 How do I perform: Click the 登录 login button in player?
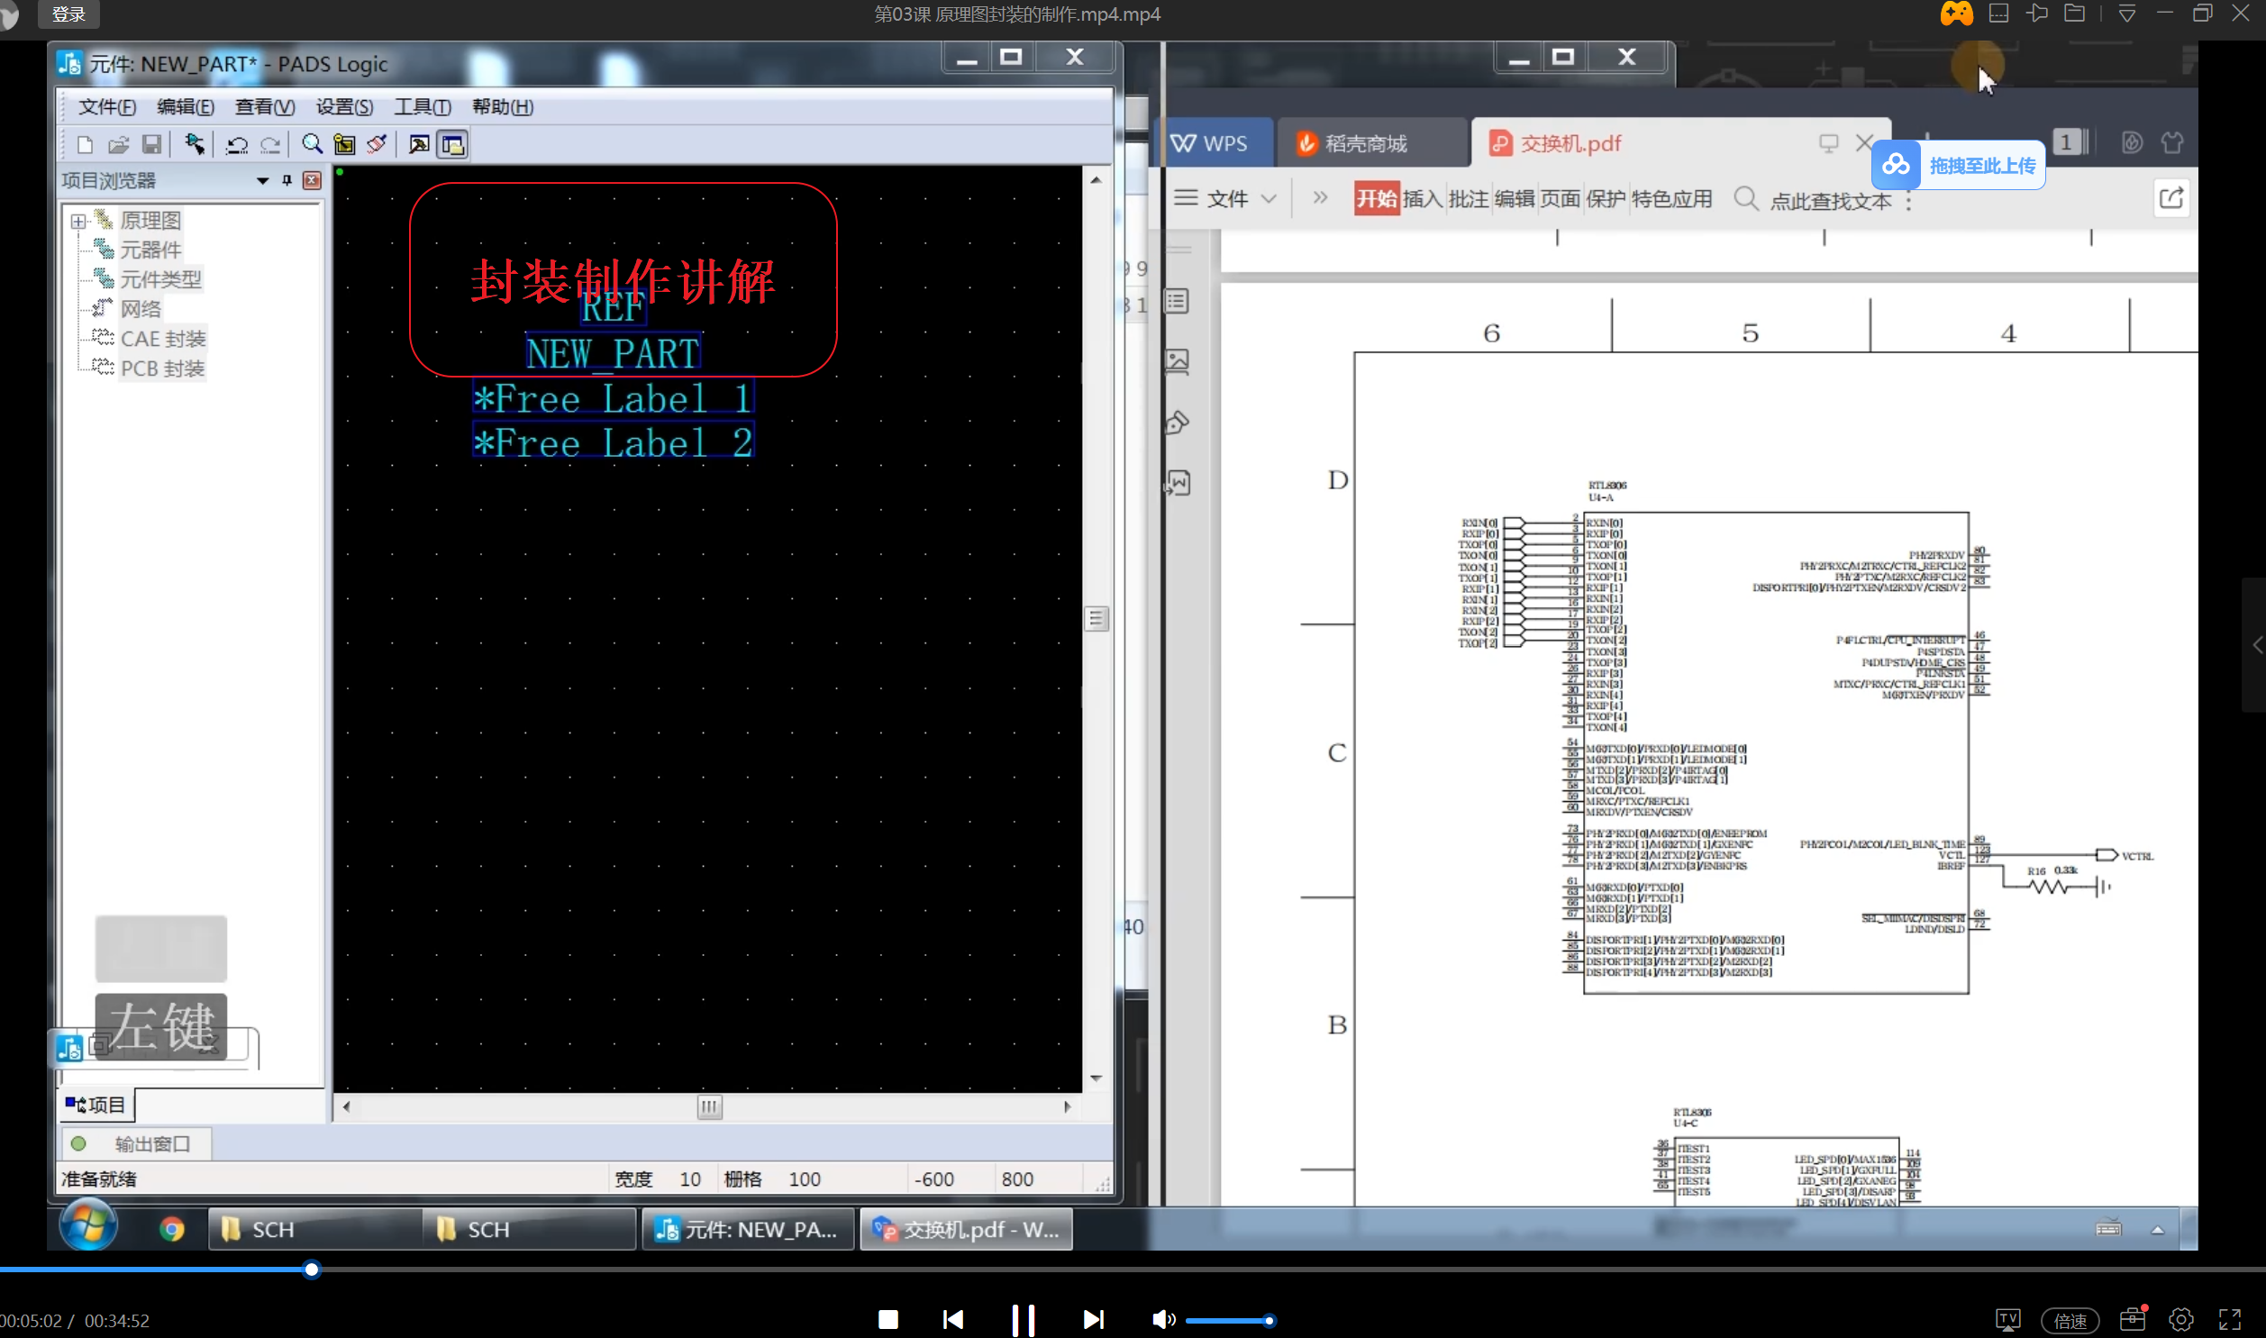pyautogui.click(x=68, y=14)
